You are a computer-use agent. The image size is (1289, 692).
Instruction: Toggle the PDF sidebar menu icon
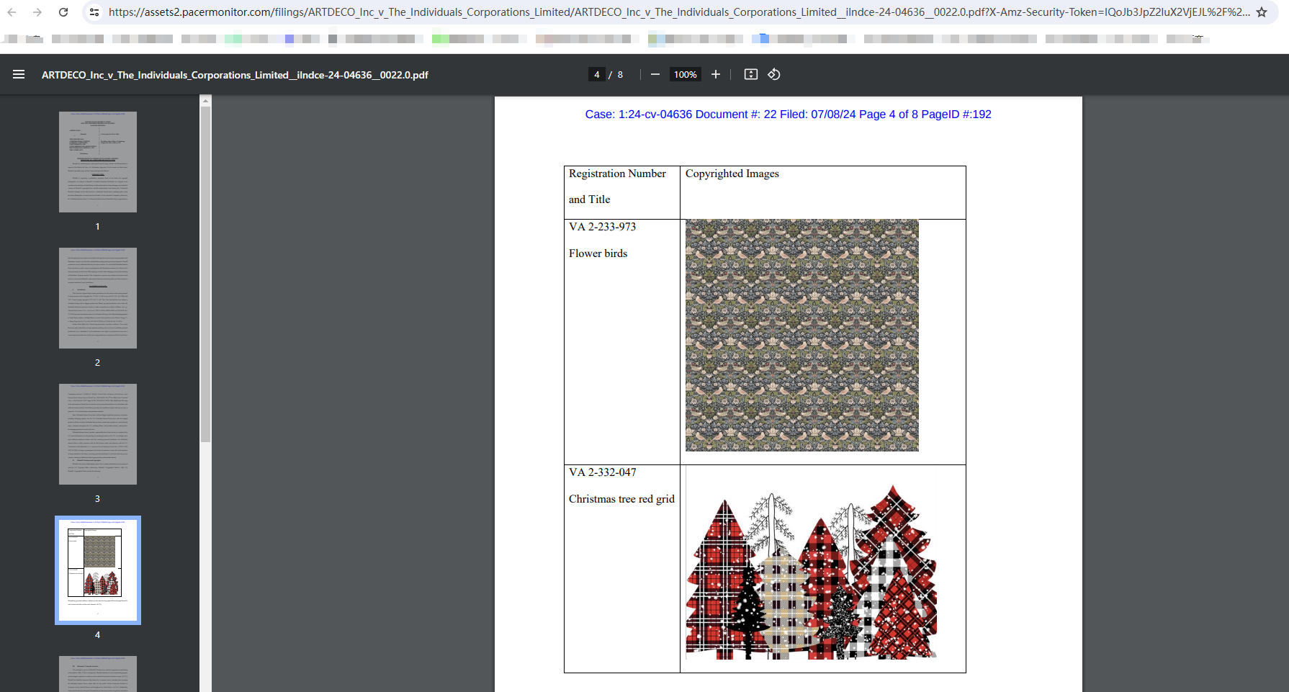(19, 74)
